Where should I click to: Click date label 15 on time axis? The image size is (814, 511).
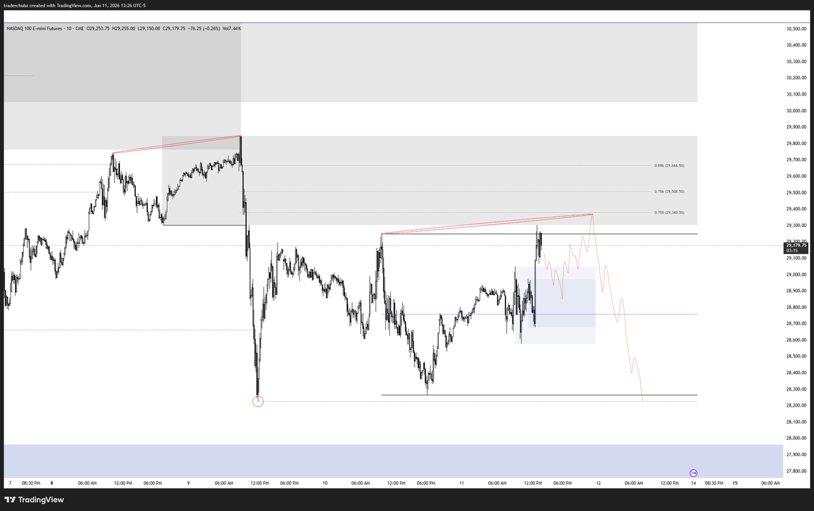(x=735, y=483)
